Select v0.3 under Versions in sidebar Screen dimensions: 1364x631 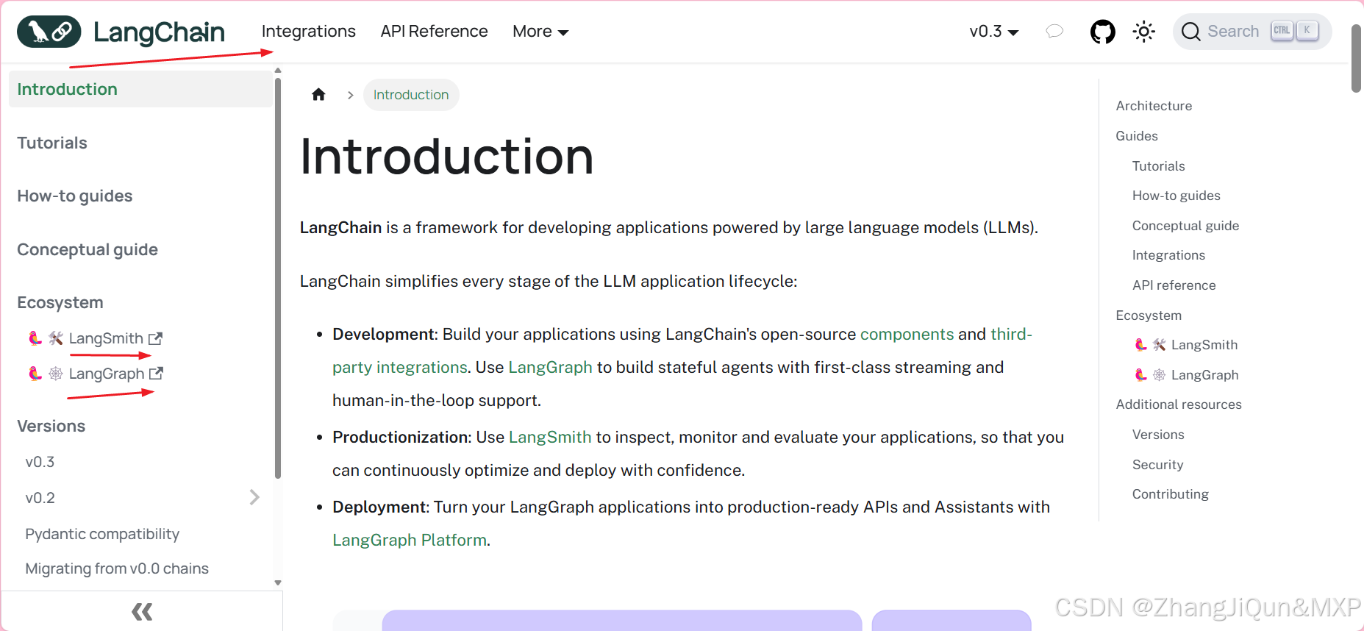[x=40, y=462]
